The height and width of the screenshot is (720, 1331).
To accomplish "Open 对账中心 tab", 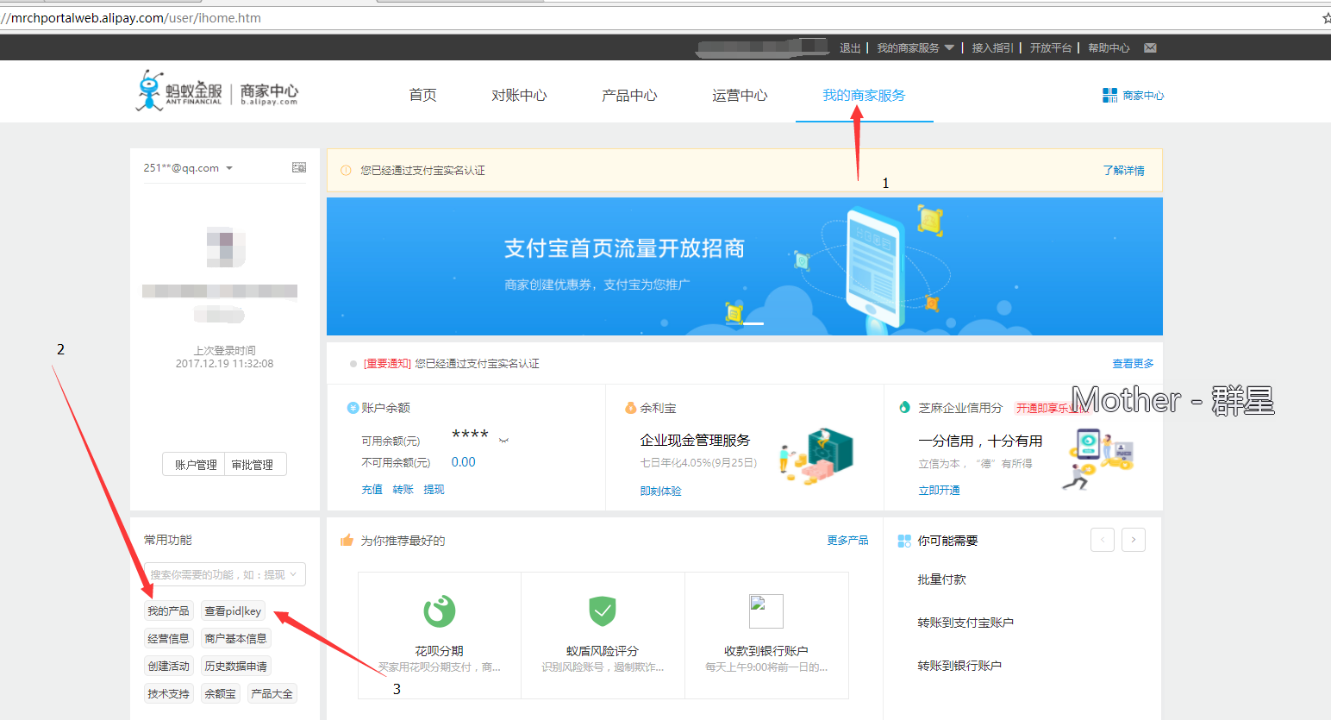I will (519, 96).
